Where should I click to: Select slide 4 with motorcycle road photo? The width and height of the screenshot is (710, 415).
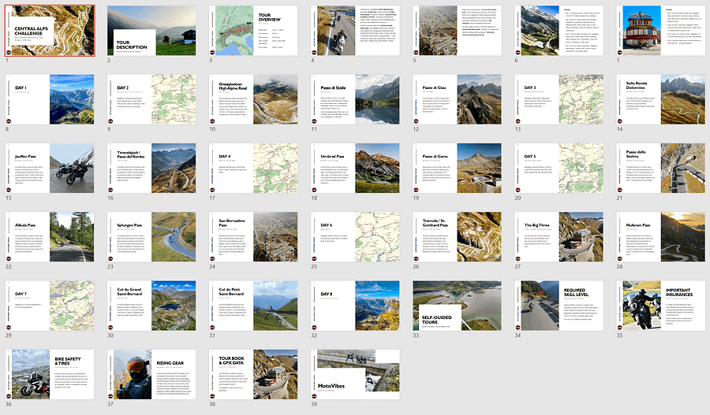tap(356, 31)
